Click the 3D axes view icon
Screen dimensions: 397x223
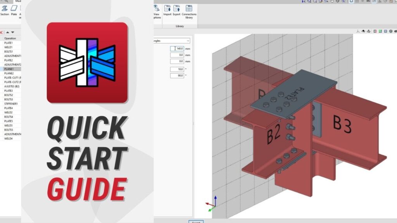(x=358, y=31)
